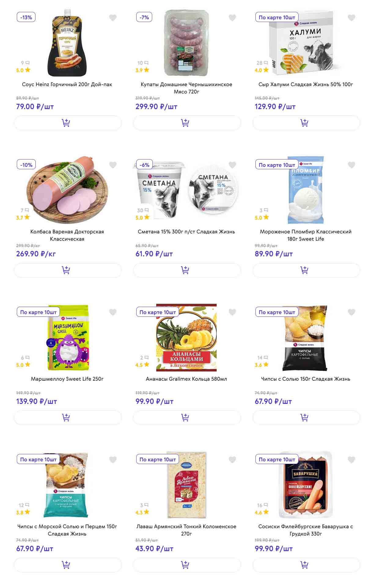Favorite the Heinz mustard sauce

point(113,18)
